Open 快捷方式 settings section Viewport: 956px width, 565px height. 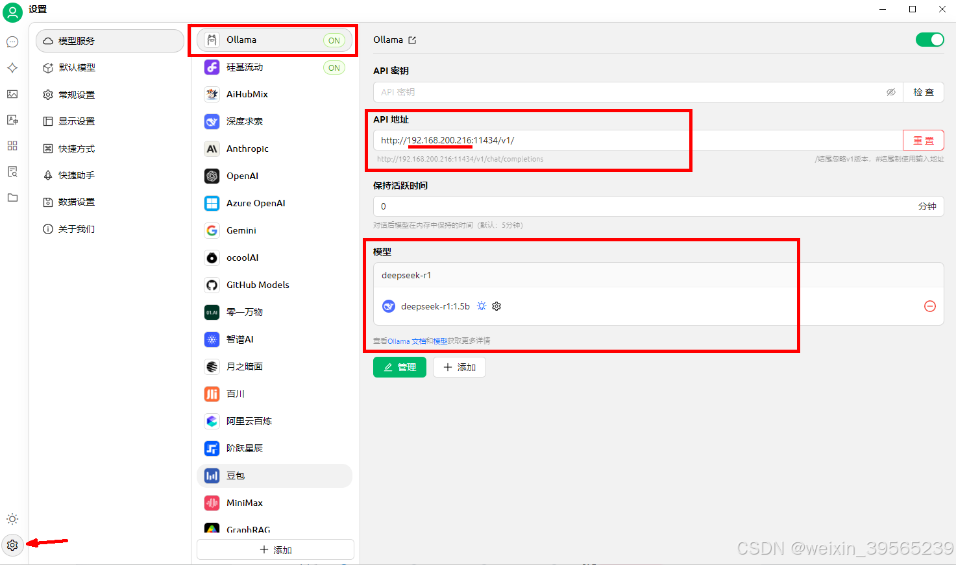110,149
